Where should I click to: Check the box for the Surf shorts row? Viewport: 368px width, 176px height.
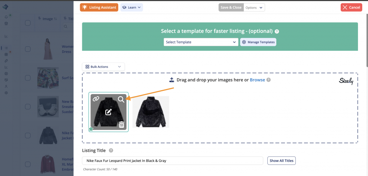tap(28, 78)
